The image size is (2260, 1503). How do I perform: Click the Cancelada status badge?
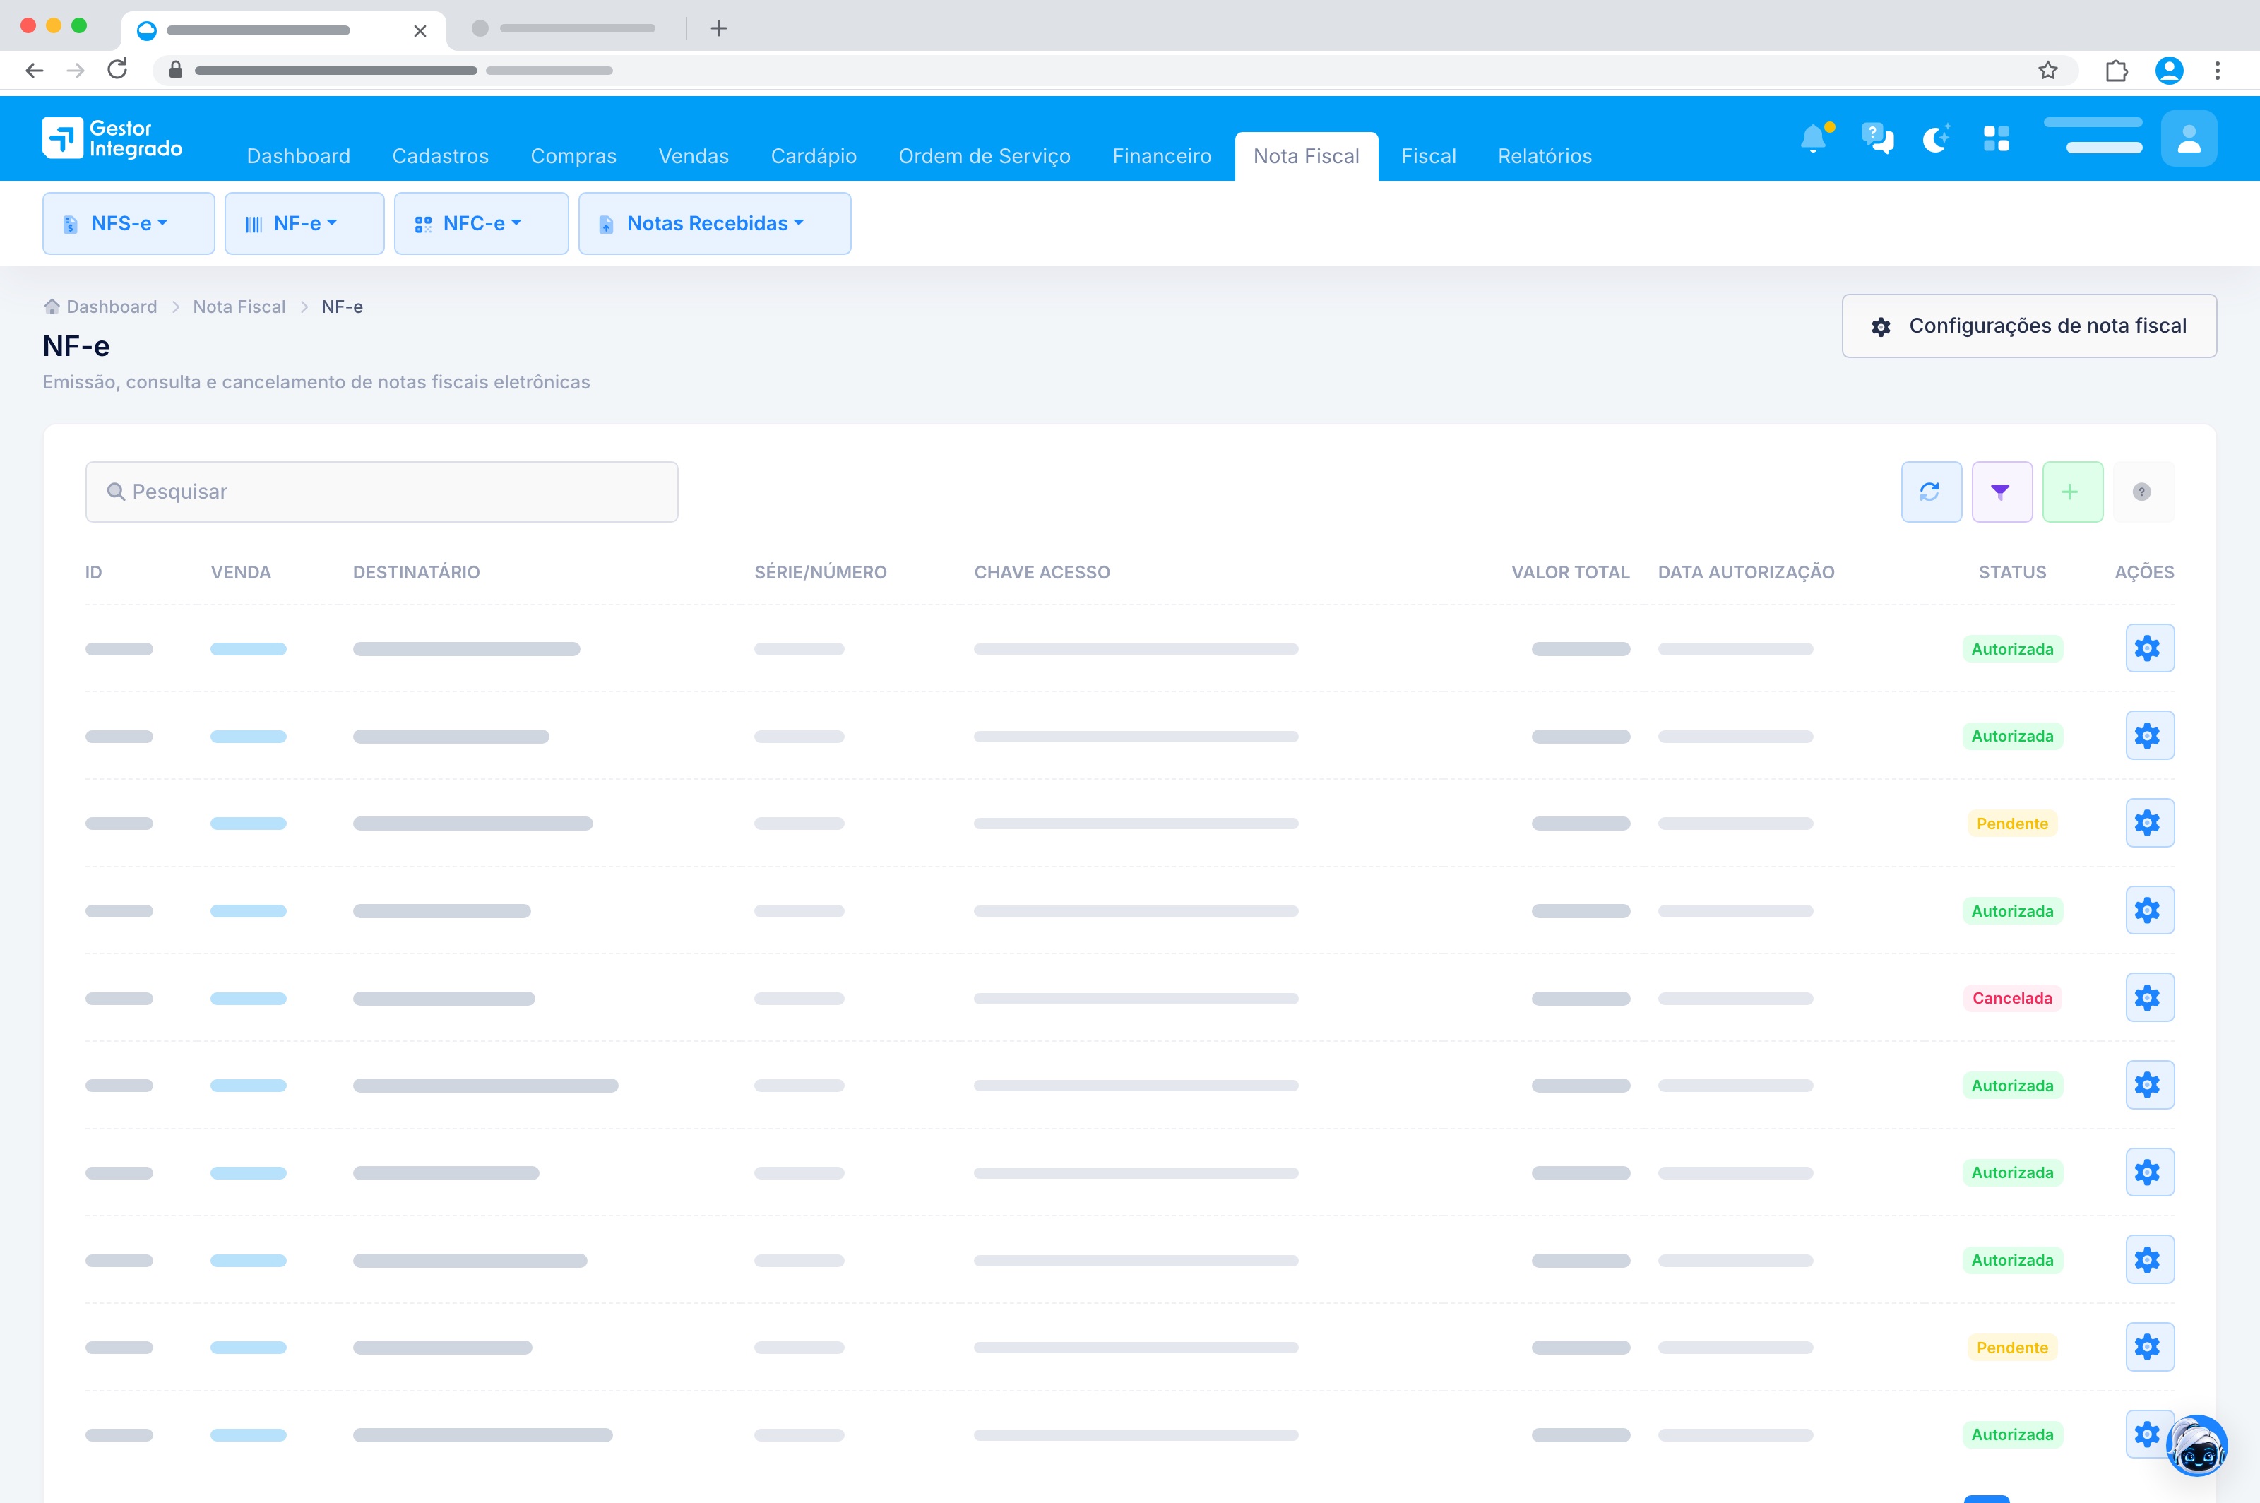coord(2012,998)
